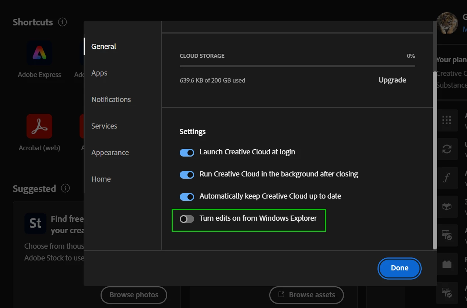Screen dimensions: 467x308
Task: Click the fonts f icon in right panel
Action: [447, 178]
